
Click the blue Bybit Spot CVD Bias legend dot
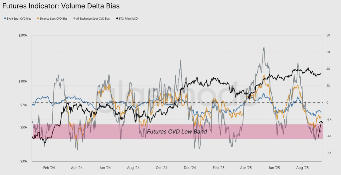click(x=5, y=19)
